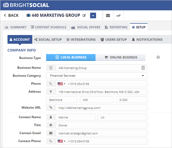Open the Social Setup sub-tab

click(x=48, y=40)
